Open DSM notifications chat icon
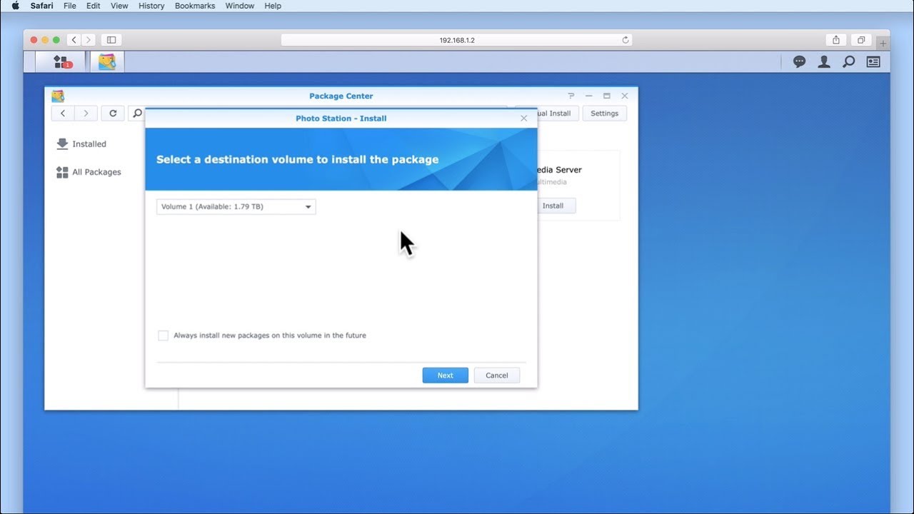This screenshot has height=514, width=914. (x=800, y=62)
